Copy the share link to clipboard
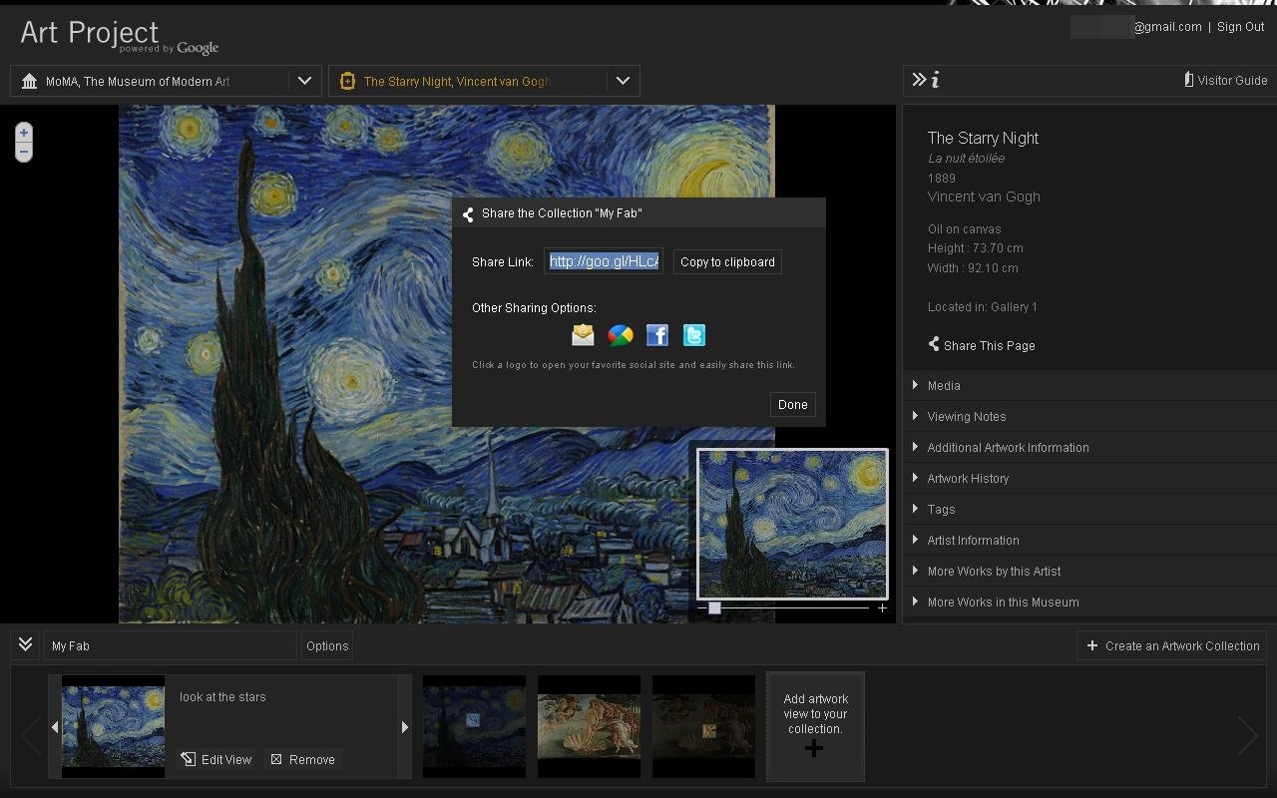The height and width of the screenshot is (798, 1277). pos(727,262)
